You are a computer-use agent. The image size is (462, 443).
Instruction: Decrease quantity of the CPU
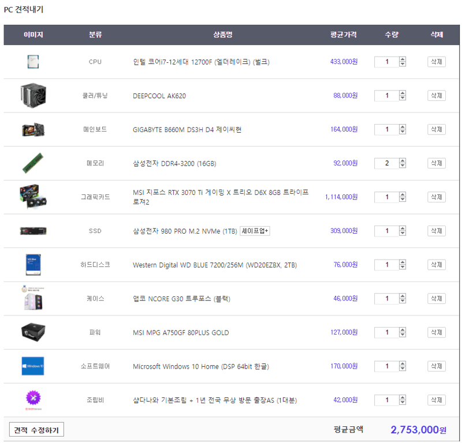(402, 64)
